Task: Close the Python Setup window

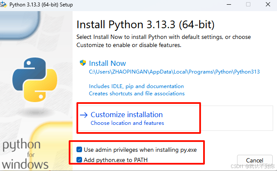Action: (268, 4)
